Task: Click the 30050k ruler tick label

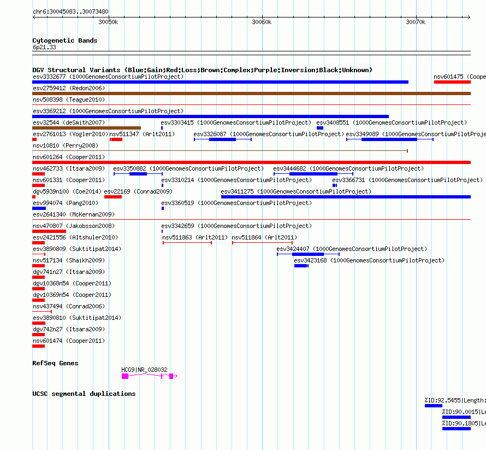Action: click(x=108, y=22)
